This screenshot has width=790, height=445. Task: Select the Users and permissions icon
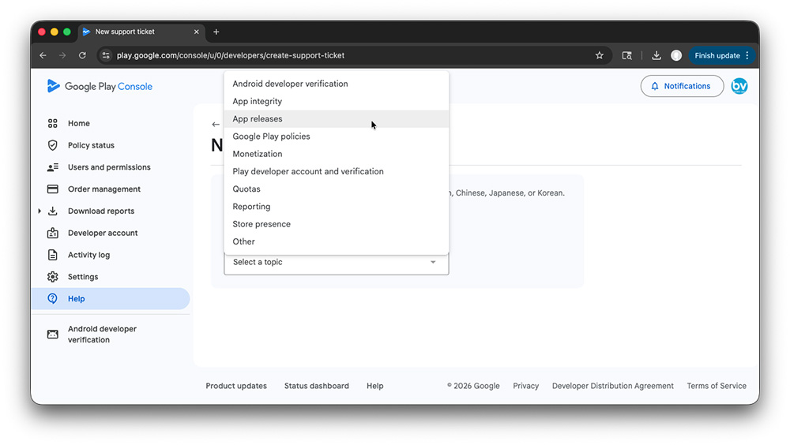click(52, 167)
